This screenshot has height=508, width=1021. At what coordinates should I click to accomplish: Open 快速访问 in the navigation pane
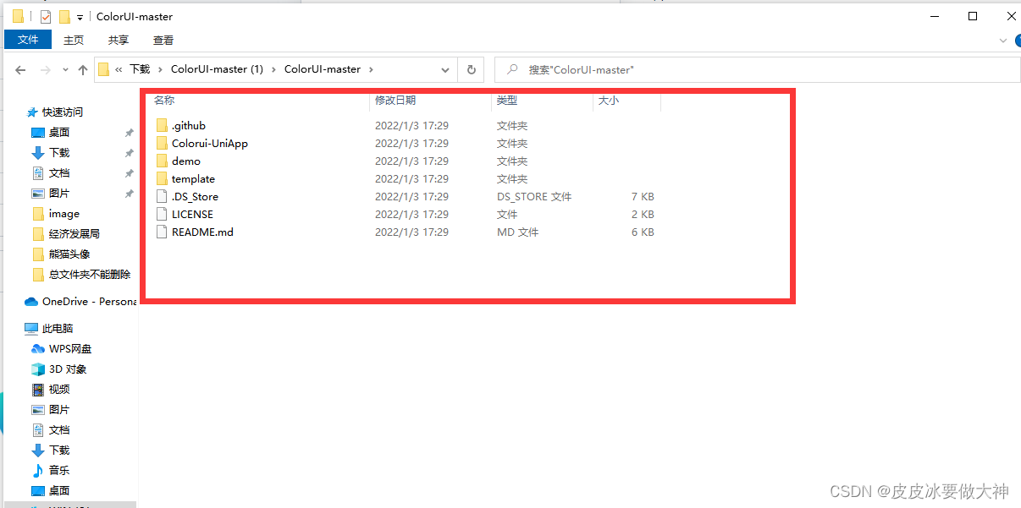coord(63,112)
